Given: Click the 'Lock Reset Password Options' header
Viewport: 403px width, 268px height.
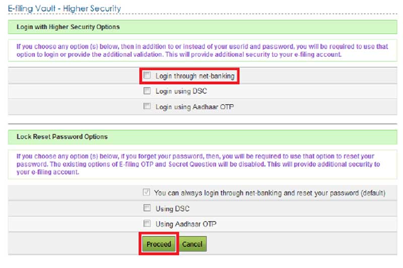Looking at the screenshot, I should point(62,137).
